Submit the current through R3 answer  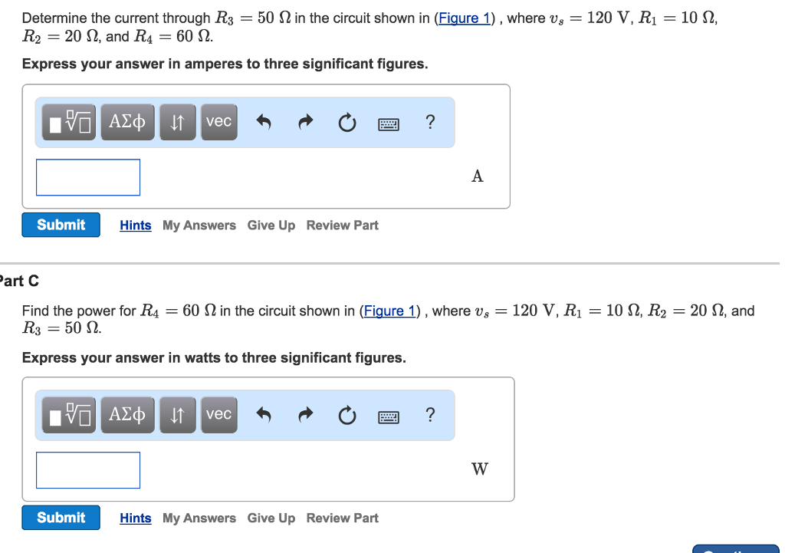tap(61, 224)
